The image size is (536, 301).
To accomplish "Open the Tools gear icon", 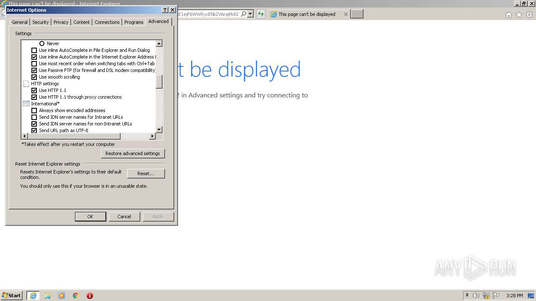I will coord(529,15).
